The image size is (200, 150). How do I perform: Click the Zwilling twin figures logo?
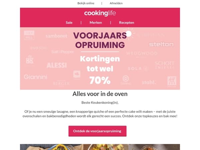click(172, 81)
